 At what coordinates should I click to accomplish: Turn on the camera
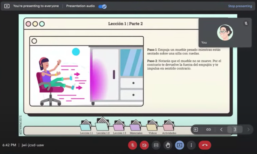pos(144,145)
